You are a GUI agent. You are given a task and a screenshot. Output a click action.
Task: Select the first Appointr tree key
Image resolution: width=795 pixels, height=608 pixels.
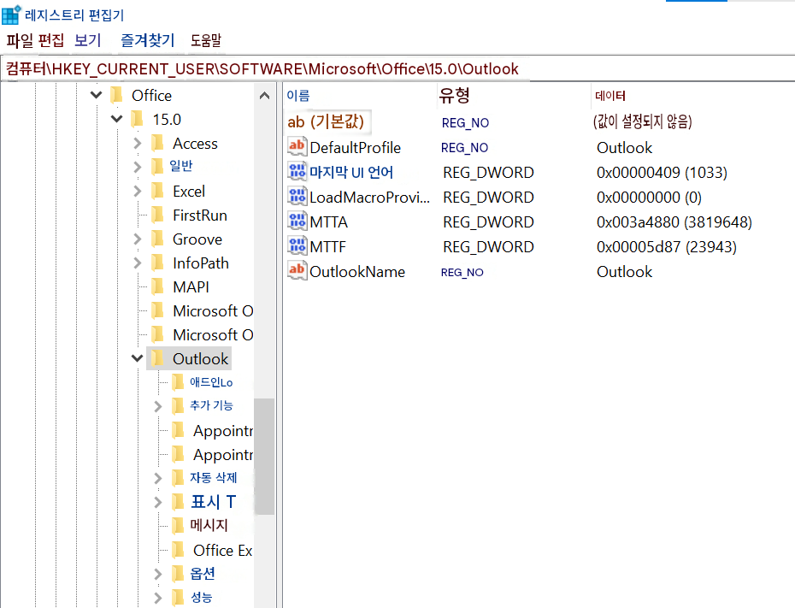click(x=222, y=430)
